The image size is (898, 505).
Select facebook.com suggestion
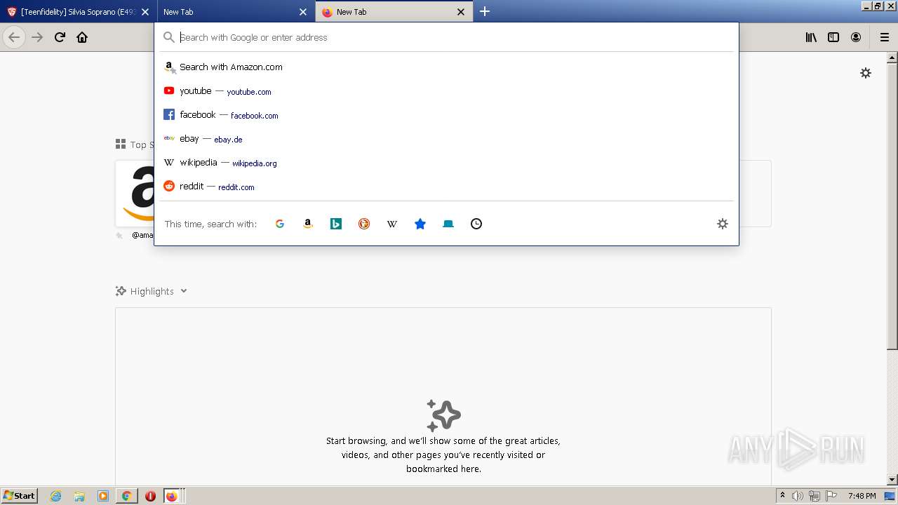tap(446, 115)
